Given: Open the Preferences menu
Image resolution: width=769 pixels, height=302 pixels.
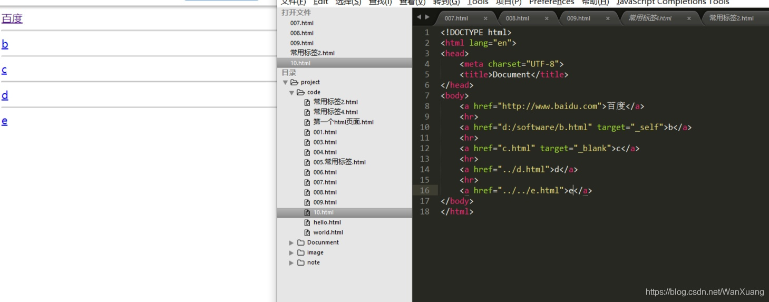Looking at the screenshot, I should [551, 3].
